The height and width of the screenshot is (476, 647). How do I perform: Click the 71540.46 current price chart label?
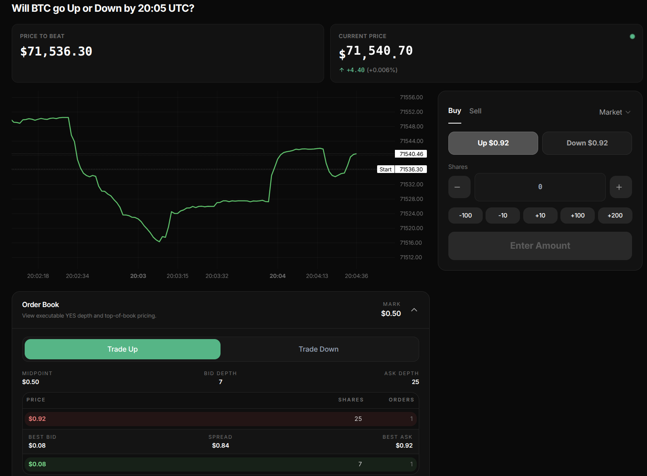411,154
